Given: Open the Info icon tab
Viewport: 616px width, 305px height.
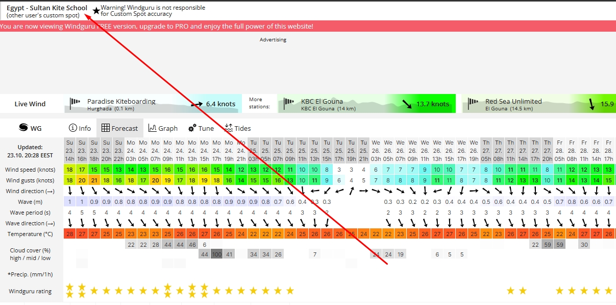Looking at the screenshot, I should tap(73, 128).
